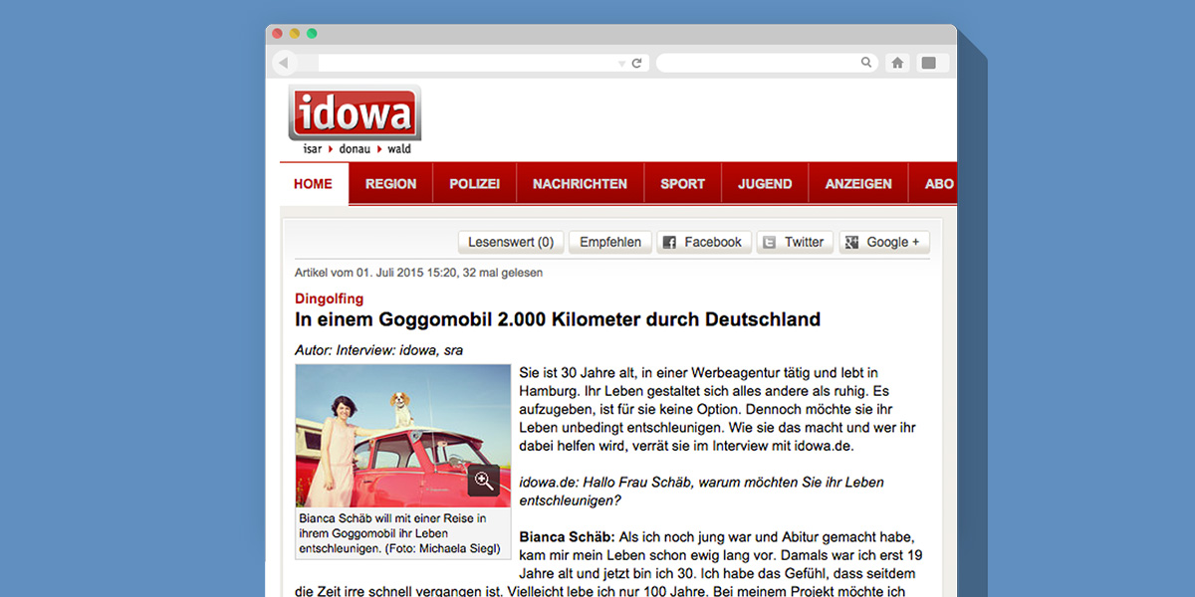The image size is (1195, 597).
Task: Share the article on Google +
Action: tap(884, 242)
